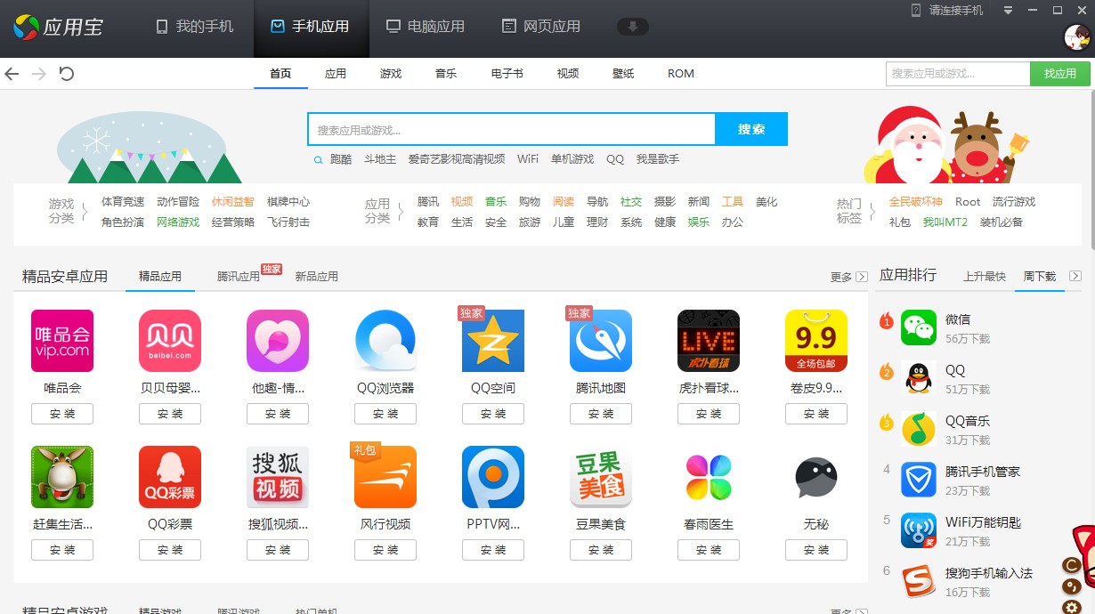Screen dimensions: 1095x614
Task: Open the 腾讯地图 app icon
Action: pos(601,341)
